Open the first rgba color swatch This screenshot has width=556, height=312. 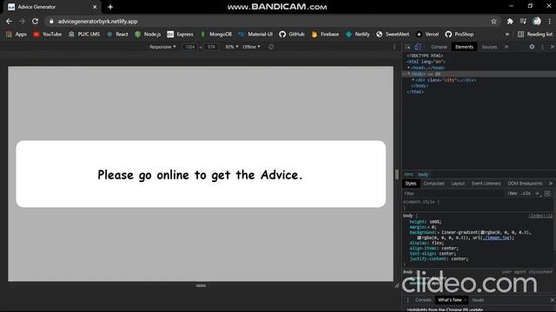coord(482,232)
